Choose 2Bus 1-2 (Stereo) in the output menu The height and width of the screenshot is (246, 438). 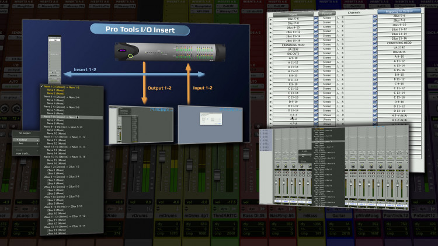[x=62, y=167]
